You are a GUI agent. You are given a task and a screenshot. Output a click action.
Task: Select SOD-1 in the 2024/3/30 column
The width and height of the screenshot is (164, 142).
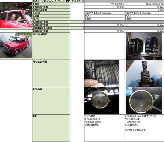tap(144, 16)
